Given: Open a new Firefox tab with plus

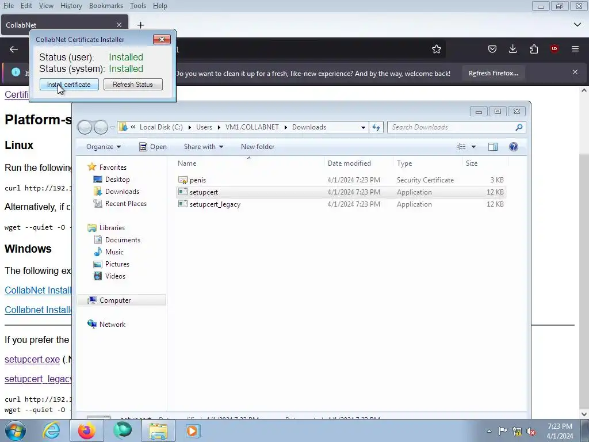Looking at the screenshot, I should coord(140,25).
